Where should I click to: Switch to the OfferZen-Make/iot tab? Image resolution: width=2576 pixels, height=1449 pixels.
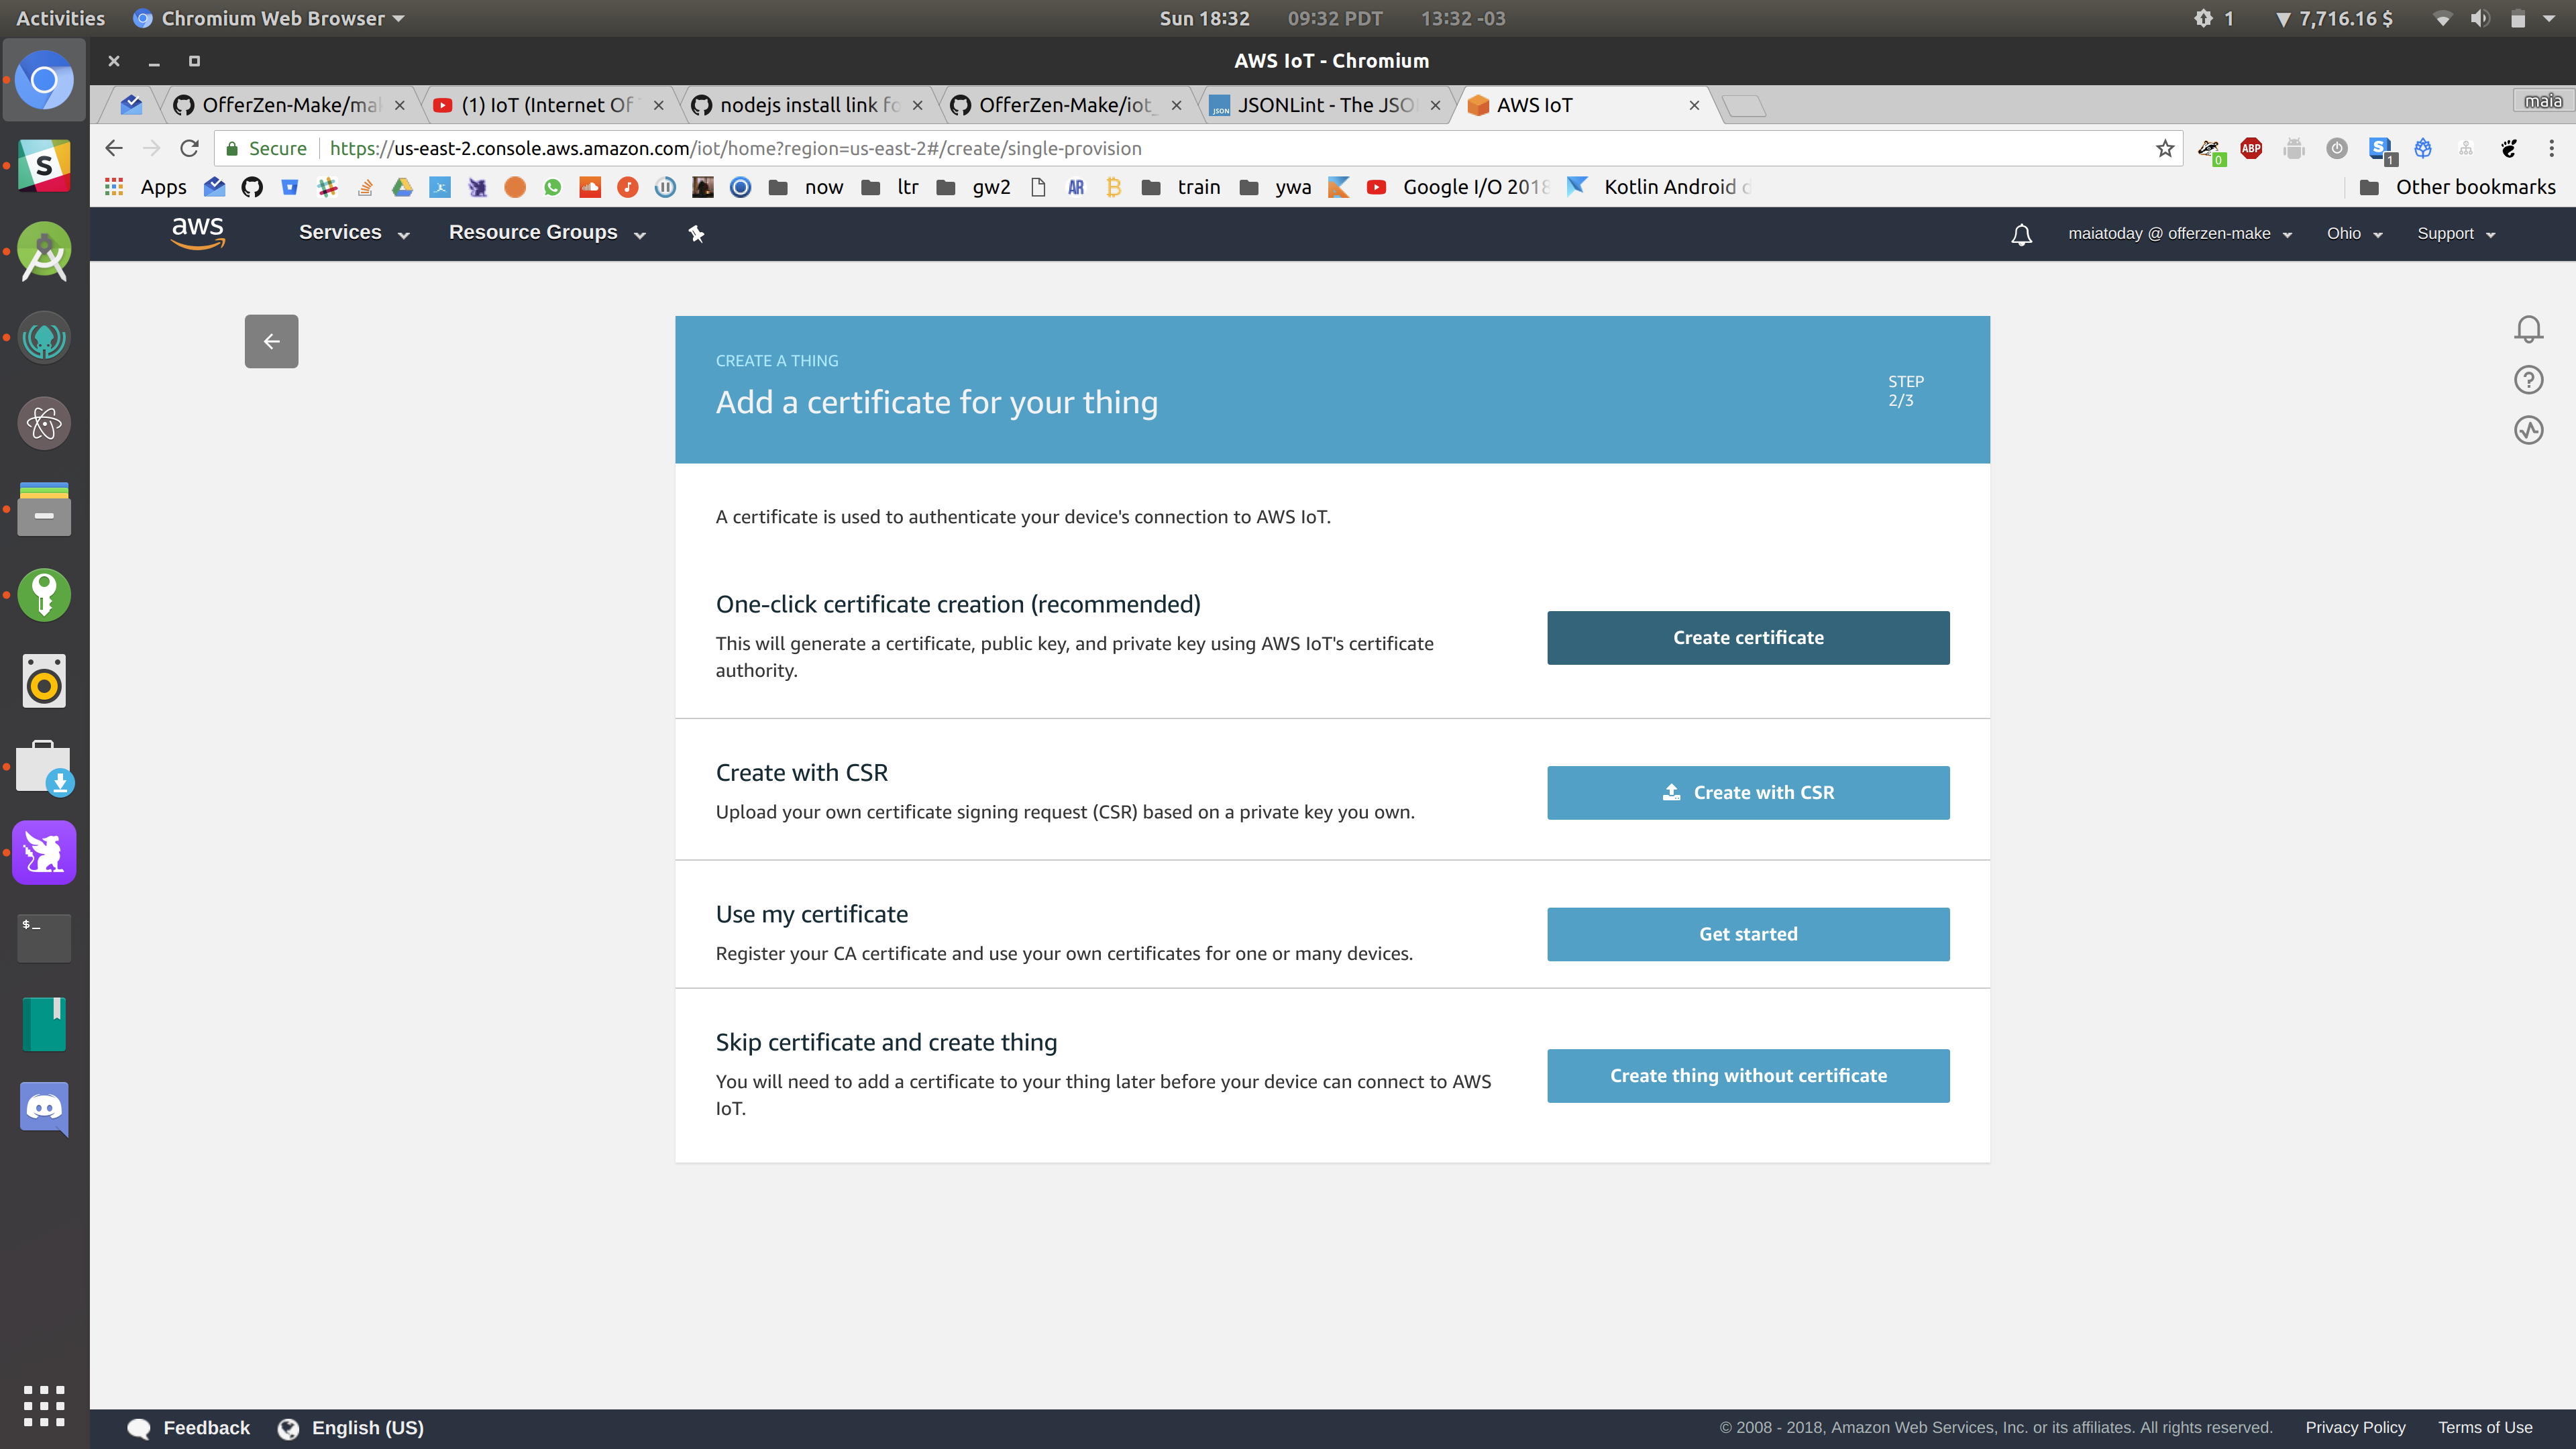(x=1066, y=105)
